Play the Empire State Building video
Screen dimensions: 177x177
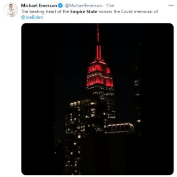click(x=97, y=99)
